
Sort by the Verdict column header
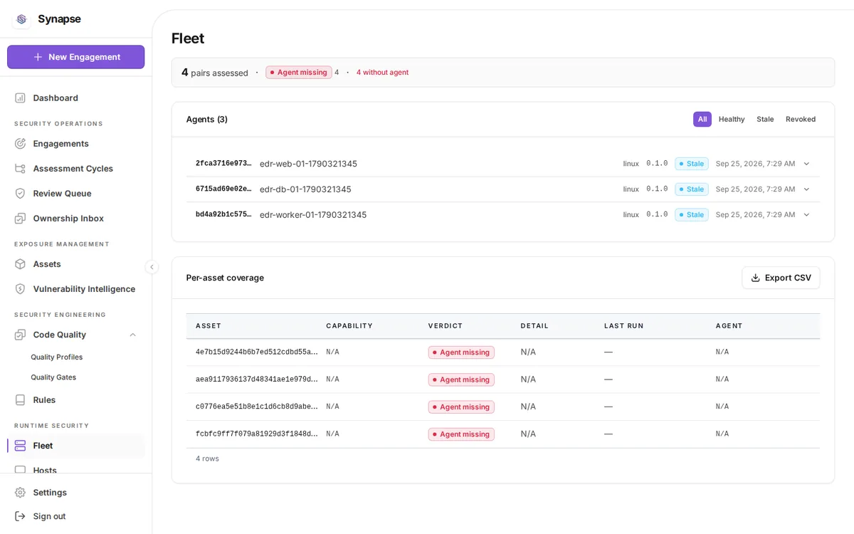click(x=446, y=326)
